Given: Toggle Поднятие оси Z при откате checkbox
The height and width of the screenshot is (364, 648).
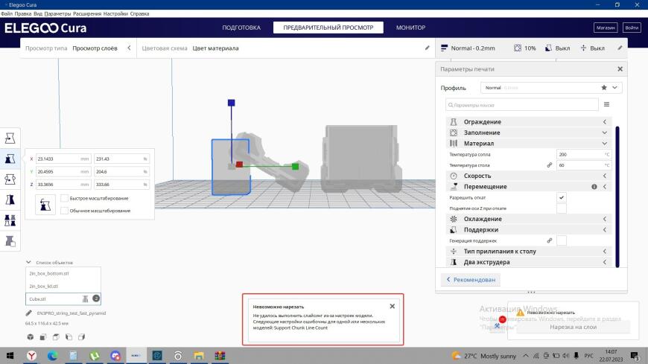Looking at the screenshot, I should point(561,208).
